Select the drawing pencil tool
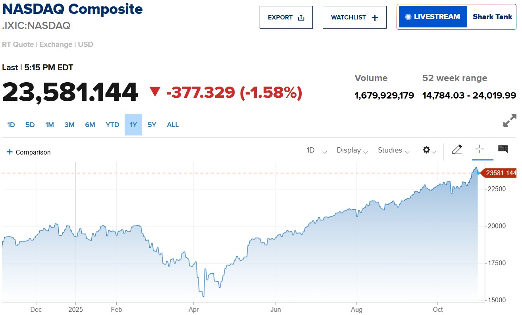 pyautogui.click(x=457, y=149)
